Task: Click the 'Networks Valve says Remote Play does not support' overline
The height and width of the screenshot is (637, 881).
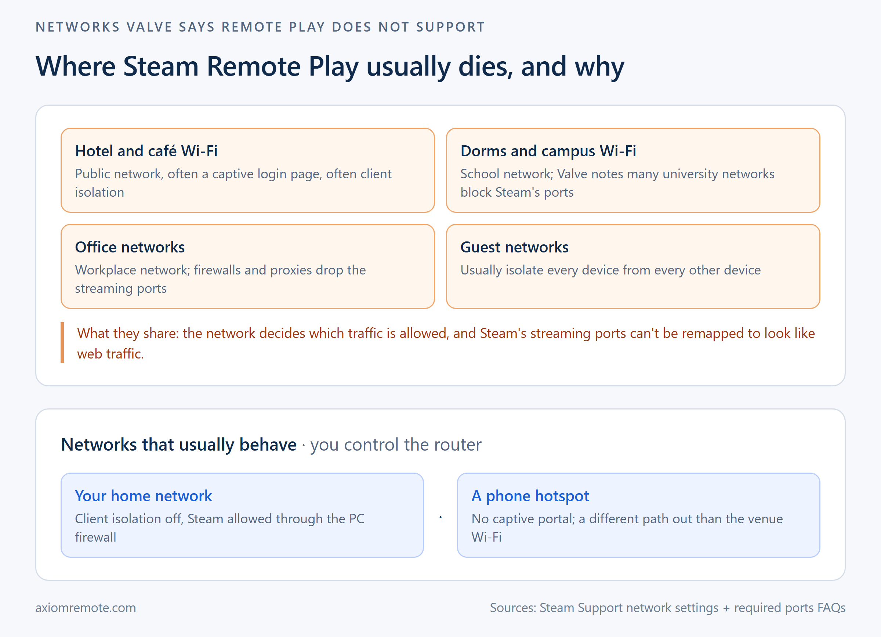Action: click(260, 27)
